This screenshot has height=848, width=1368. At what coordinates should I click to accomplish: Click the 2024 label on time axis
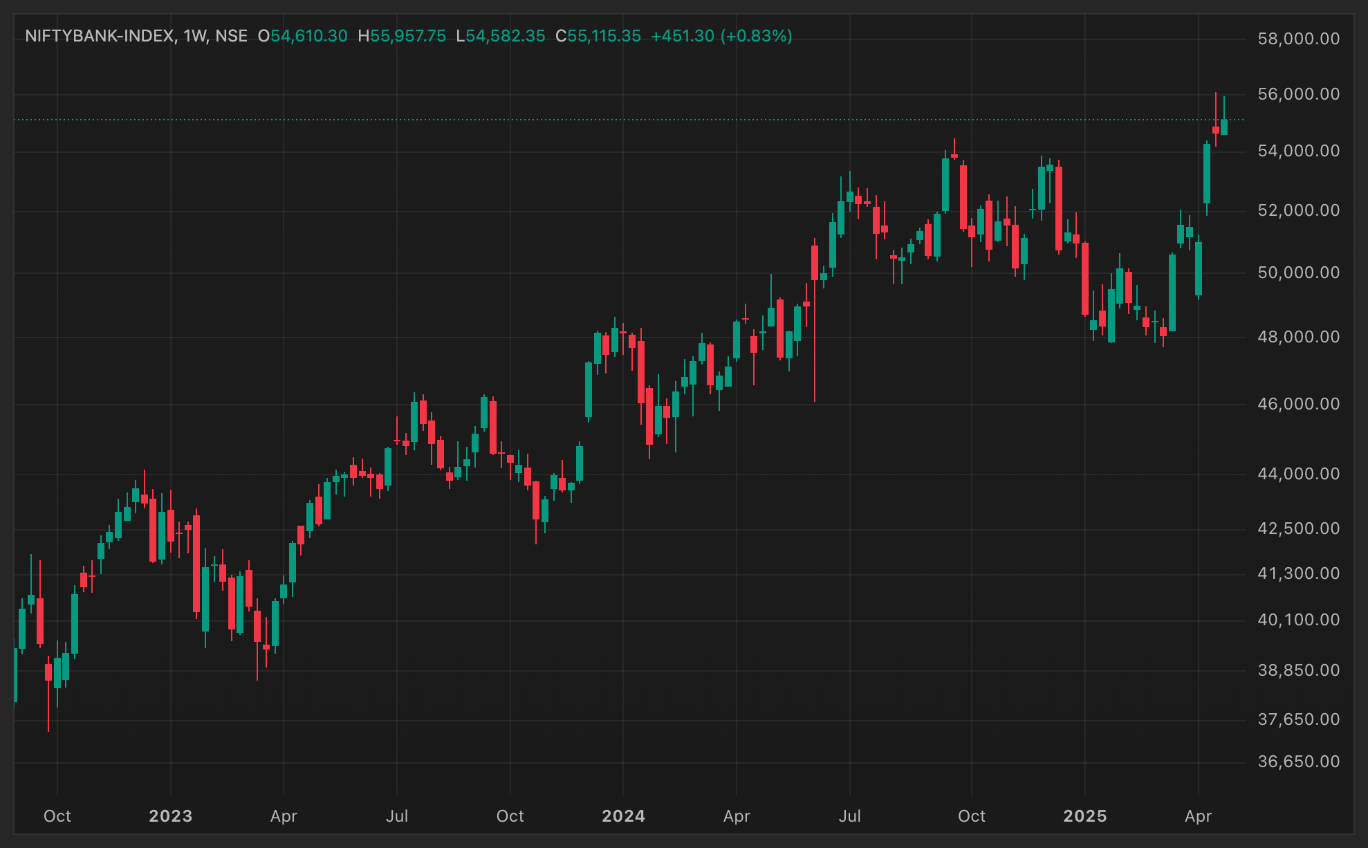click(623, 816)
